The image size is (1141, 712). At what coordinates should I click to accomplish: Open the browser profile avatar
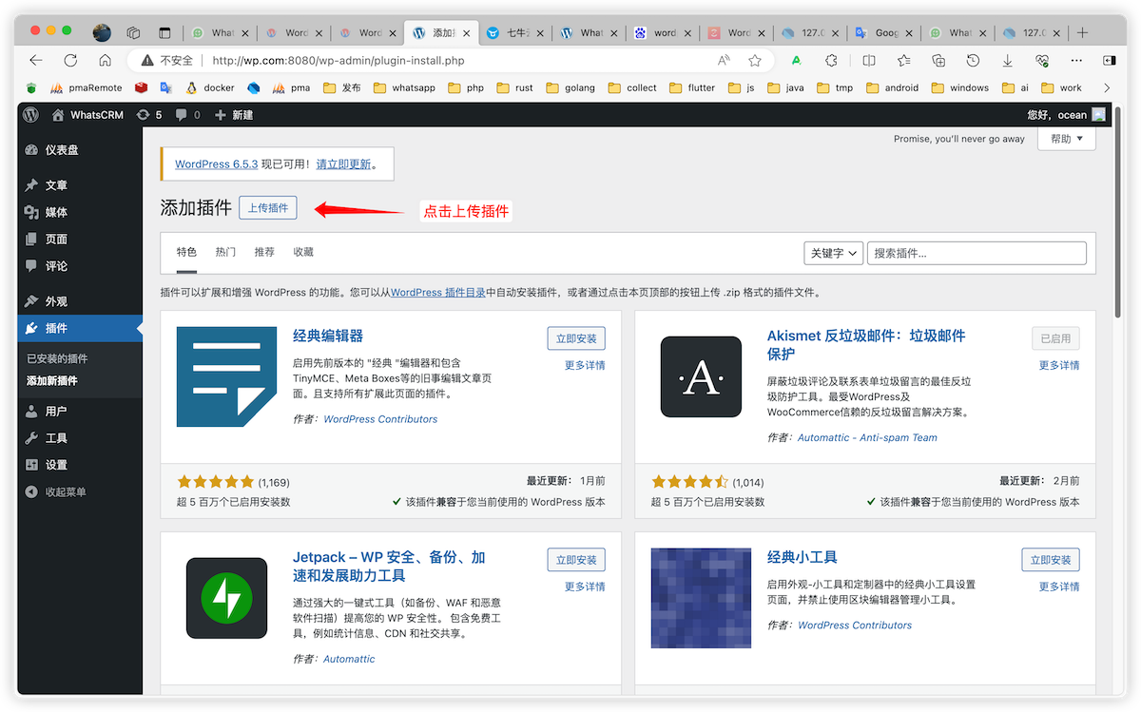tap(102, 32)
